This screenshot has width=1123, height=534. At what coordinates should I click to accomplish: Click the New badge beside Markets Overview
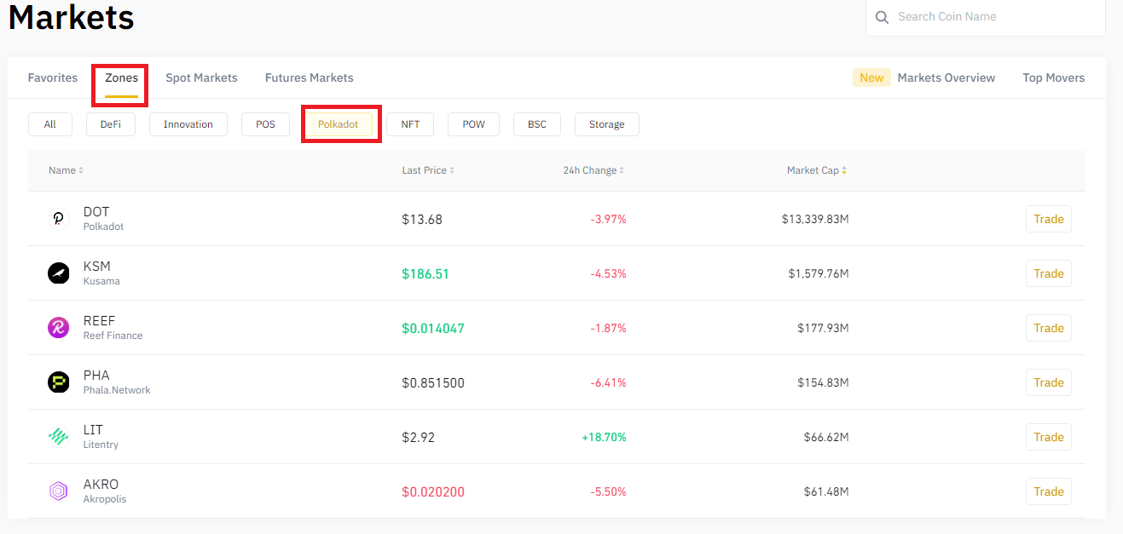coord(871,78)
